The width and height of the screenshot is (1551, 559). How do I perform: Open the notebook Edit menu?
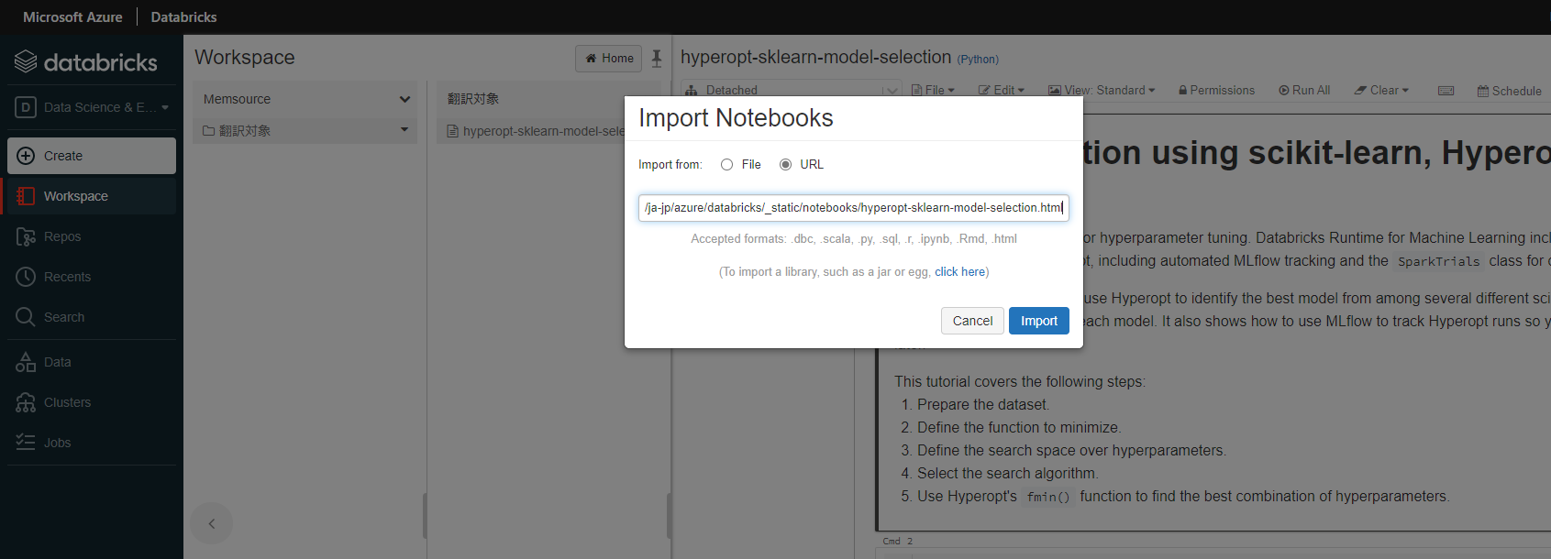[1001, 90]
